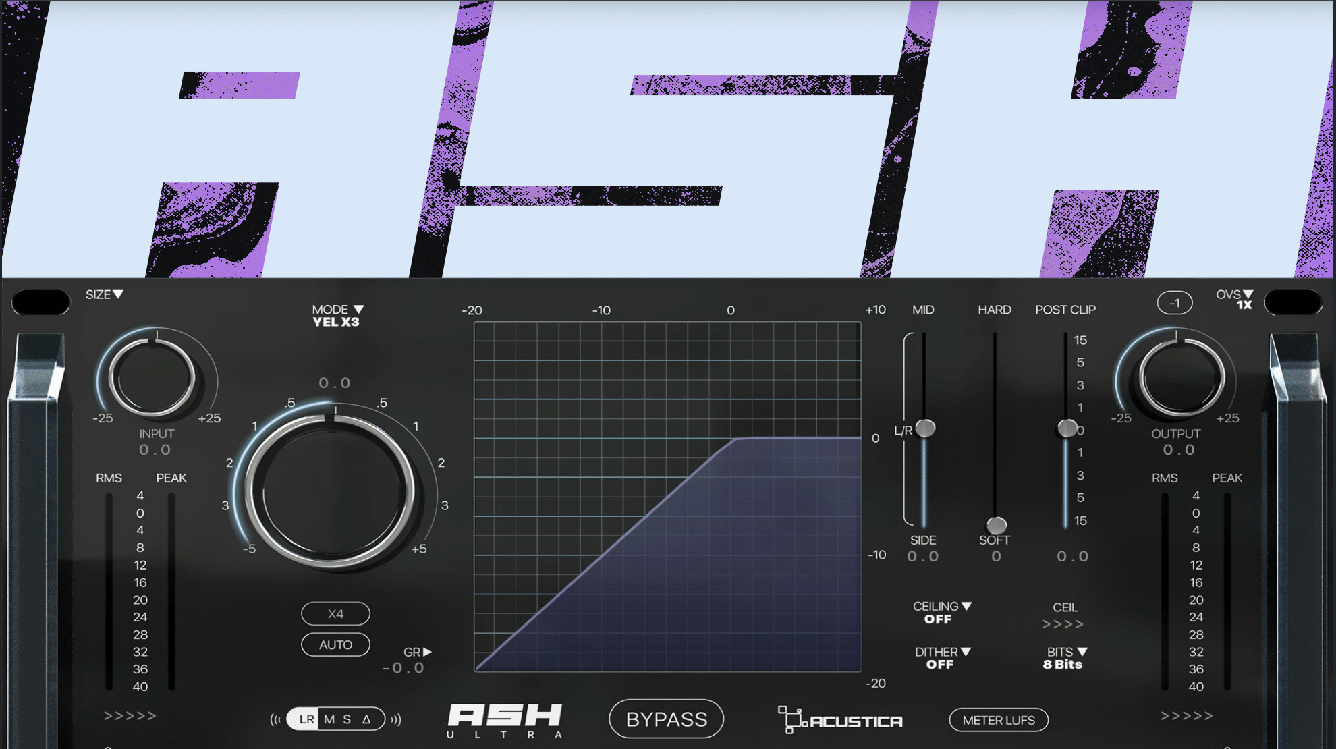Screen dimensions: 1336x749
Task: Click the top-left black display slot
Action: [x=41, y=302]
